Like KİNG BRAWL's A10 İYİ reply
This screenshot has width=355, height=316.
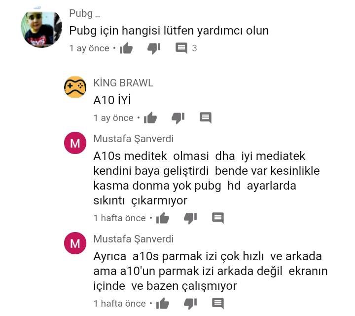click(150, 118)
